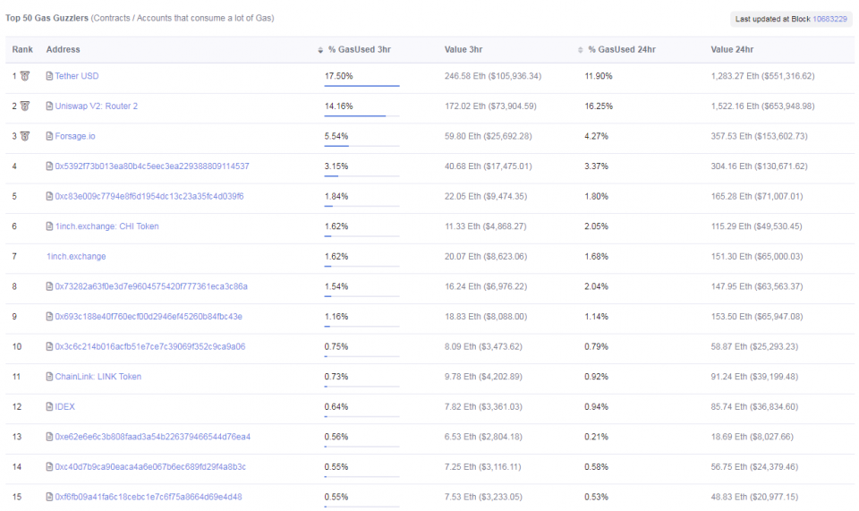
Task: Open block 10683229 link
Action: (x=829, y=19)
